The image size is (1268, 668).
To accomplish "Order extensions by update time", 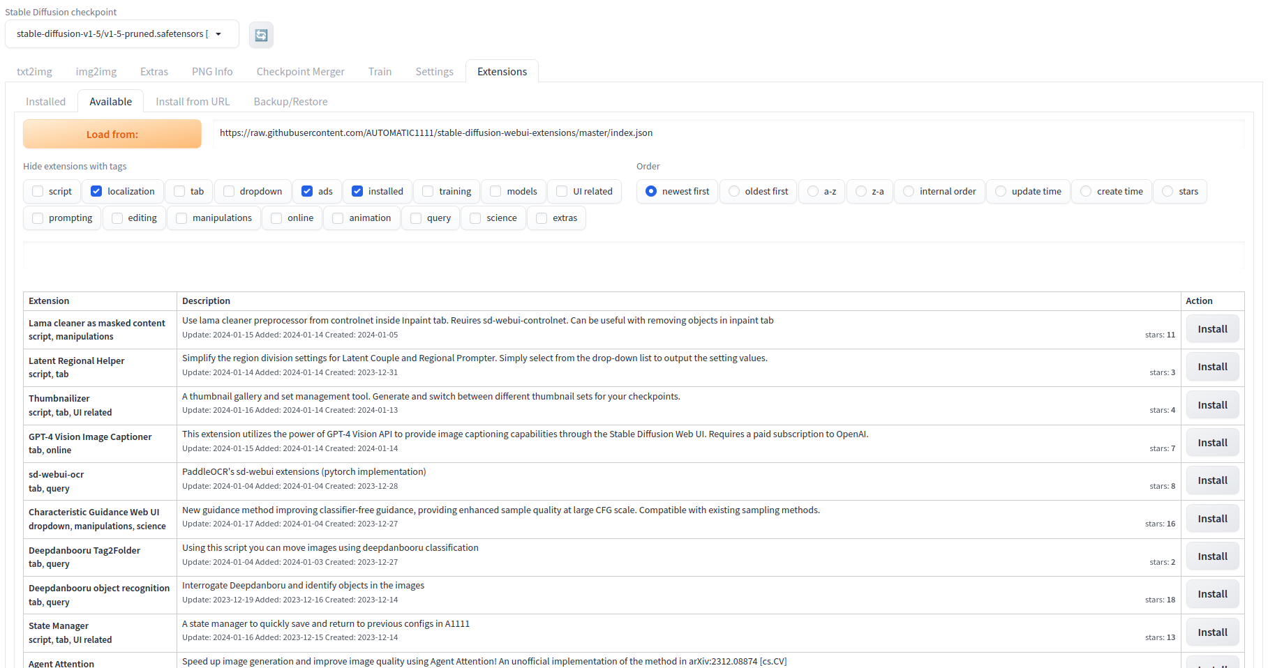I will pos(1001,192).
